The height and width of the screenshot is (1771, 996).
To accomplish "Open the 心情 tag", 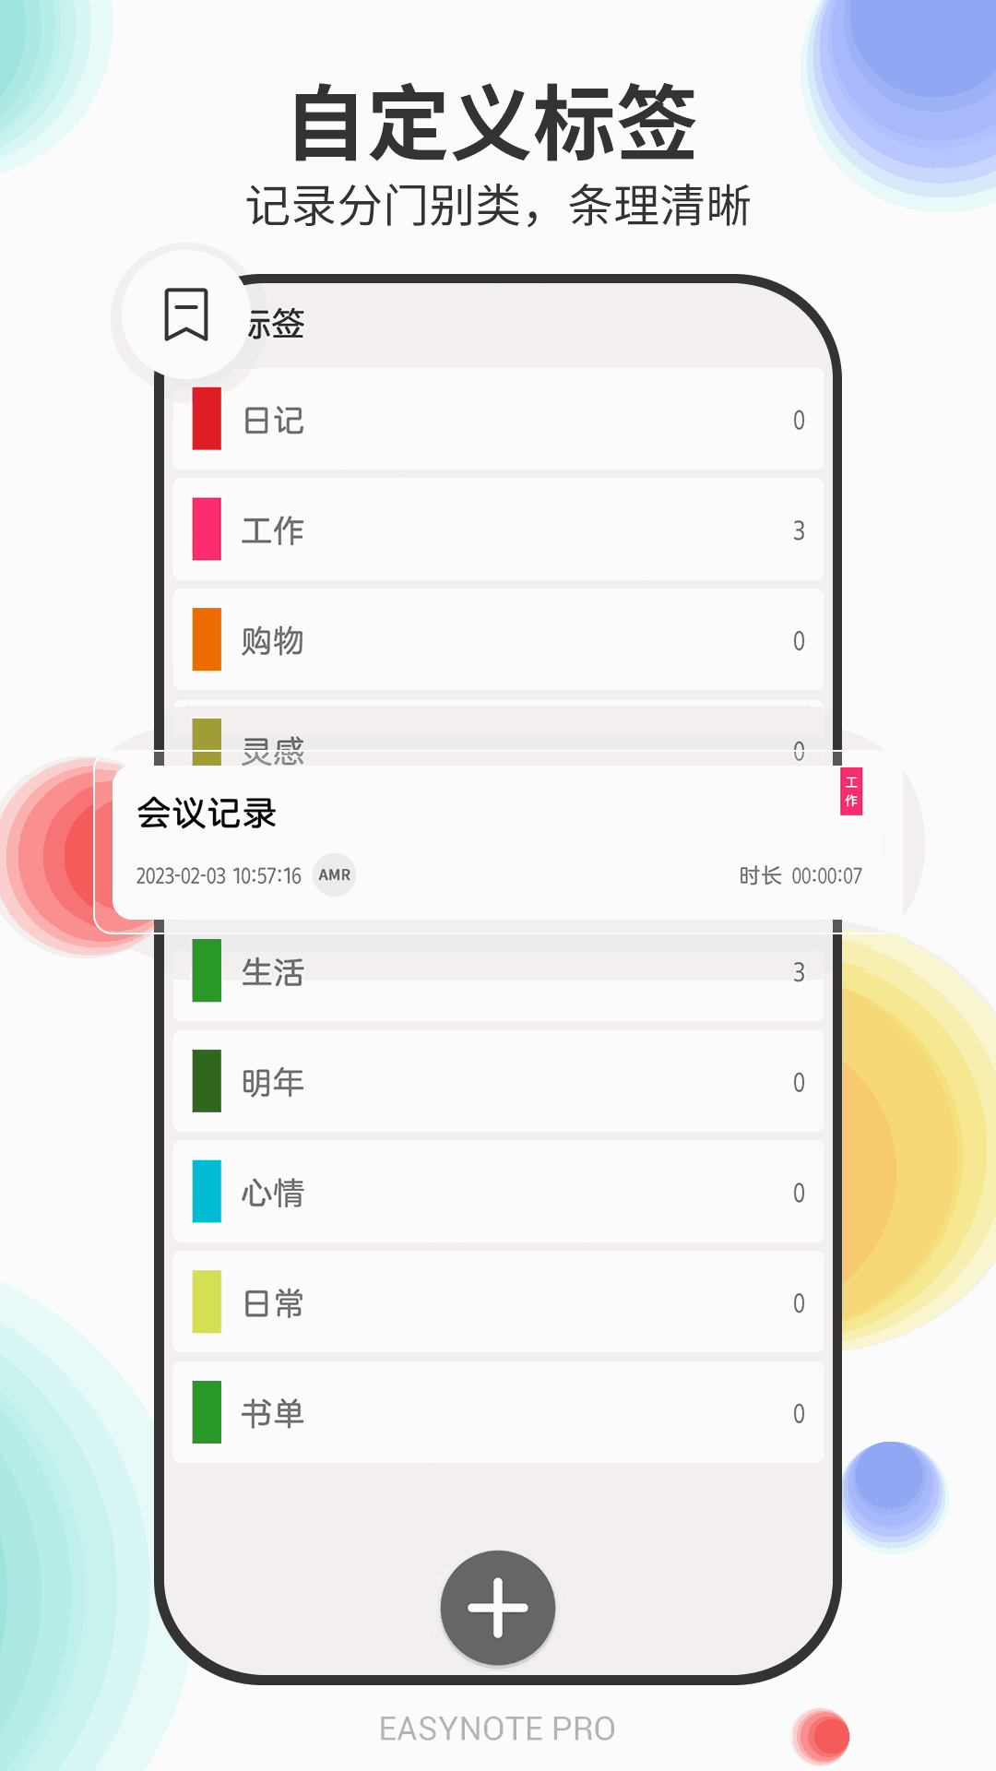I will 498,1192.
